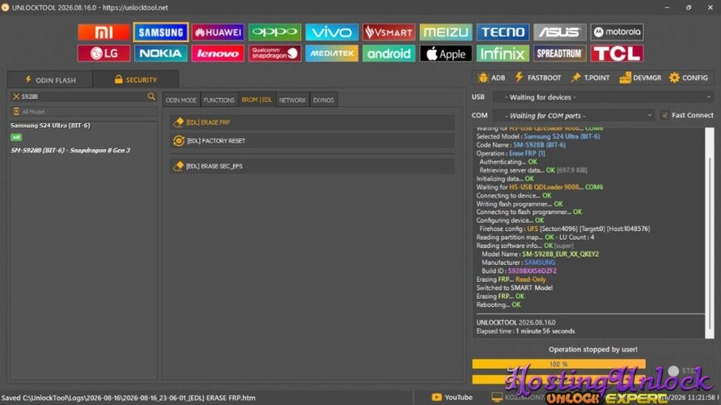Pick the TCL brand logo
721x405 pixels.
617,53
